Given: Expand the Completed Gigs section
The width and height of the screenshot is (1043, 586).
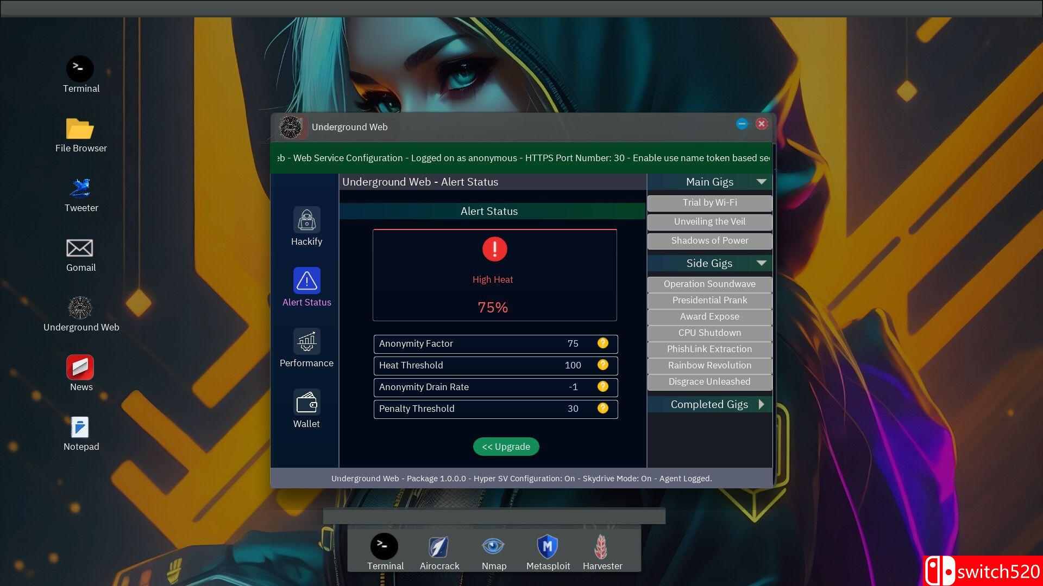Looking at the screenshot, I should click(761, 404).
